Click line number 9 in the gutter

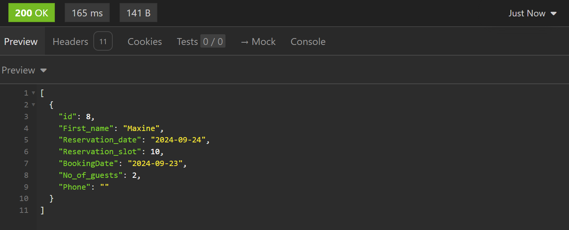[26, 187]
